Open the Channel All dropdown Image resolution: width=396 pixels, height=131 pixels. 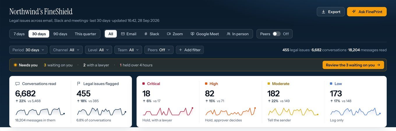[66, 50]
